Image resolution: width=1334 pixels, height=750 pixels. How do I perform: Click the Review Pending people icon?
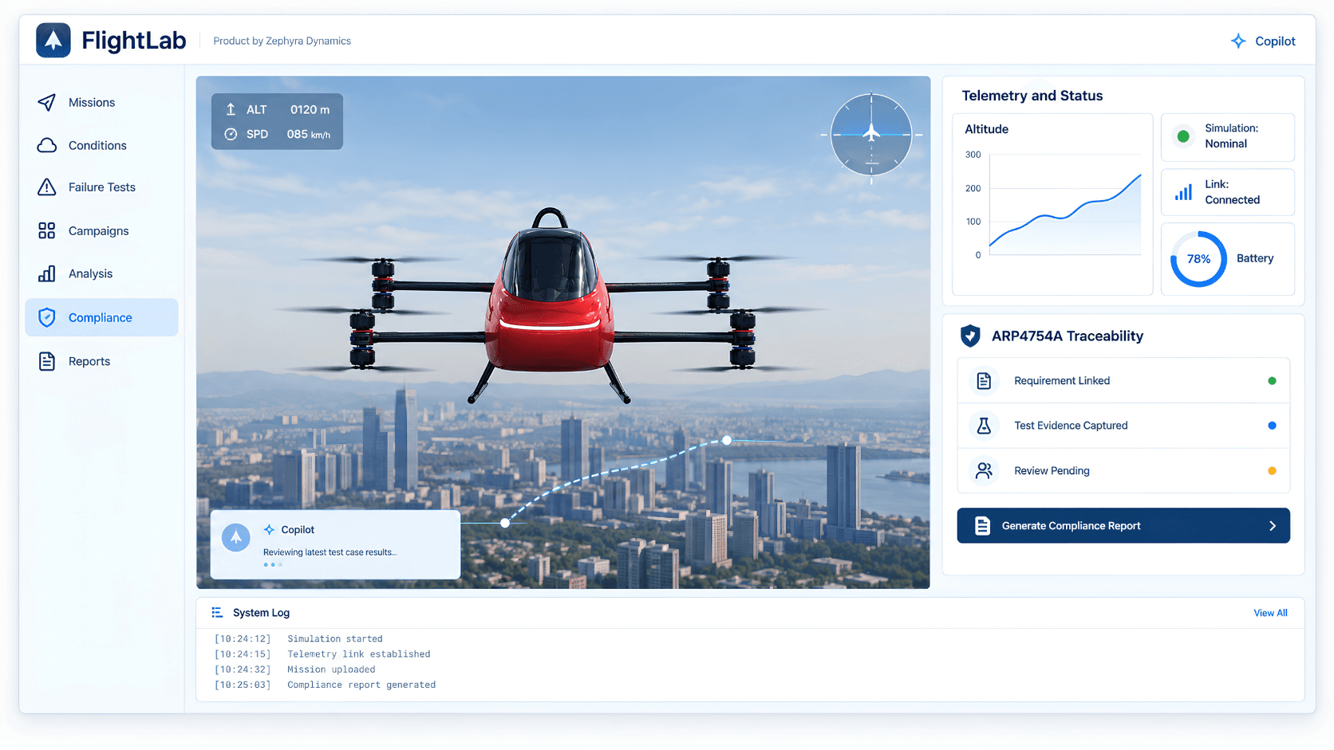984,470
